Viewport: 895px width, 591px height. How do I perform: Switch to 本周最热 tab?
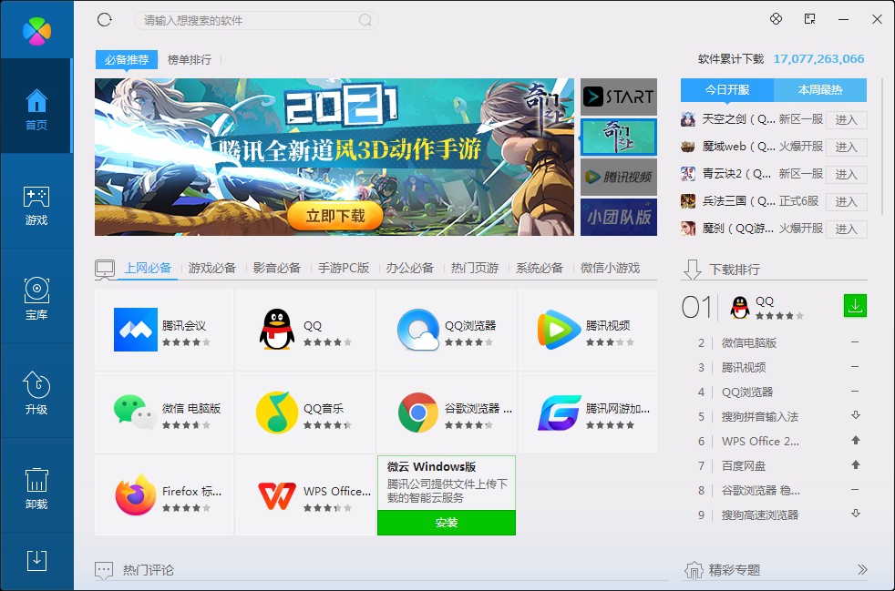click(x=820, y=90)
